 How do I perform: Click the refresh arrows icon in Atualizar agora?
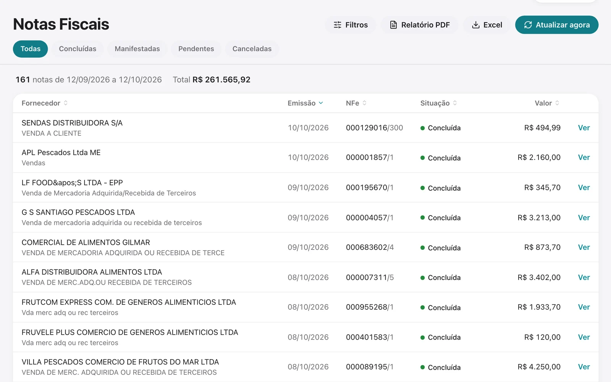tap(528, 25)
